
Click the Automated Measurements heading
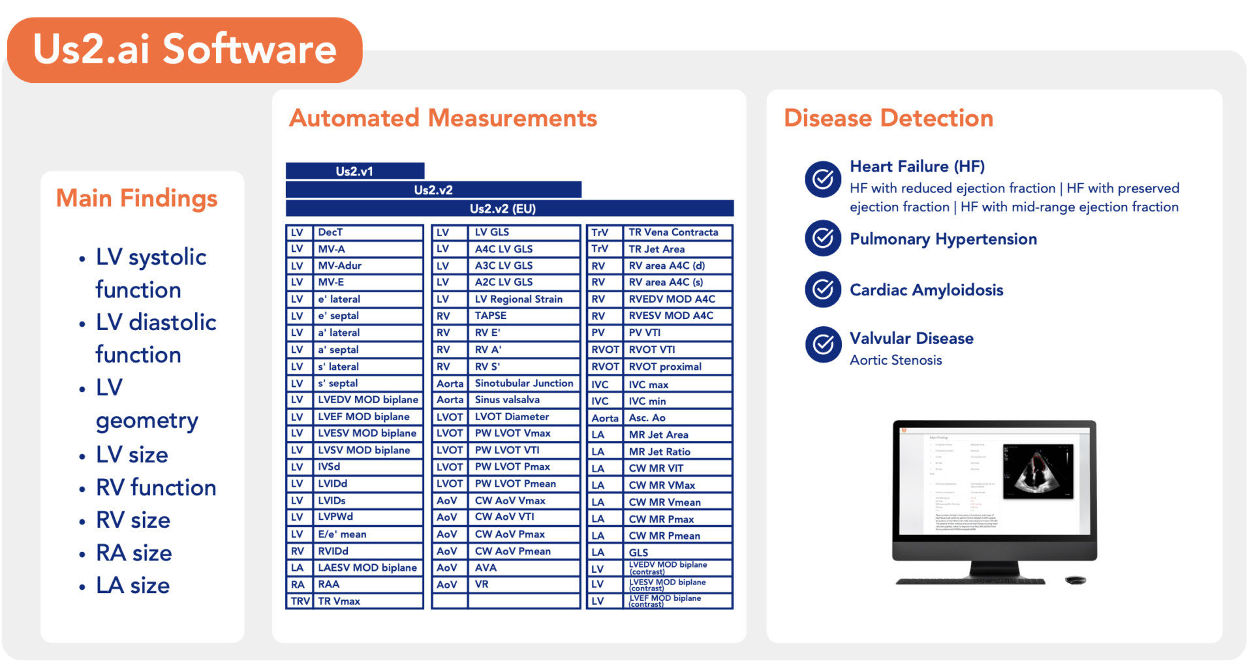point(443,118)
